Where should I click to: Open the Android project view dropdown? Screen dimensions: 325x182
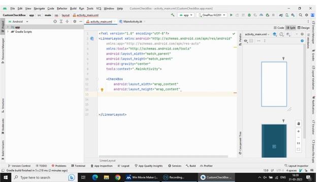(18, 21)
